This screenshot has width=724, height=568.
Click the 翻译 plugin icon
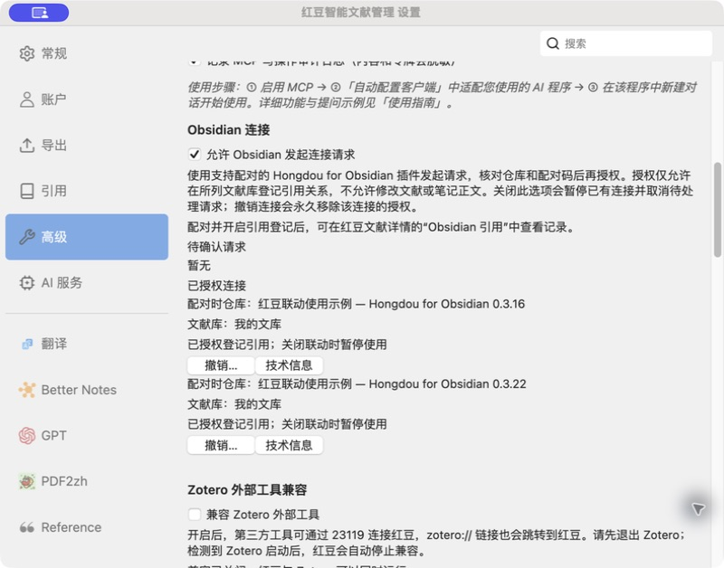coord(27,344)
